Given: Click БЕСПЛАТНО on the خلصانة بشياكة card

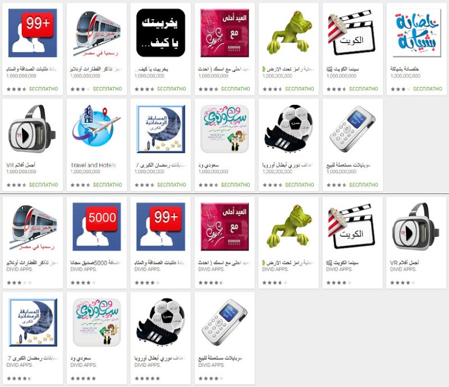Looking at the screenshot, I should (428, 89).
